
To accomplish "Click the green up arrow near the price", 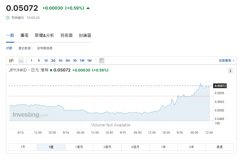I will [x=88, y=8].
